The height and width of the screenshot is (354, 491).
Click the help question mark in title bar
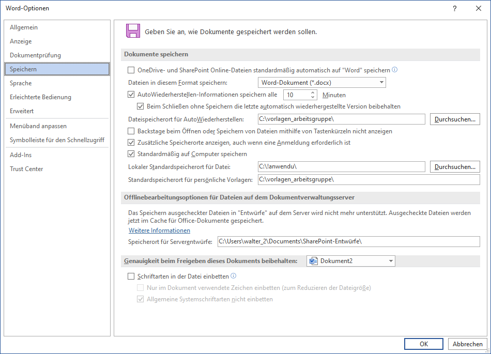click(x=455, y=8)
